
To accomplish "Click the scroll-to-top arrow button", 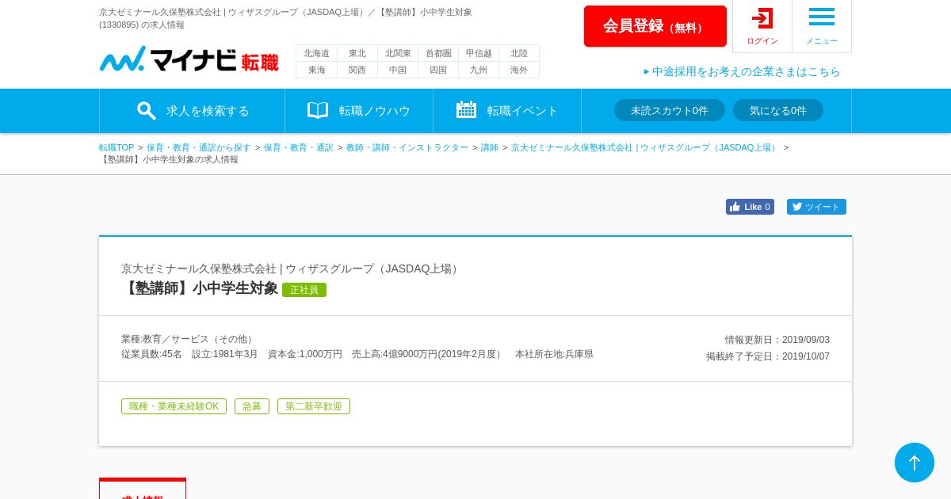I will coord(915,463).
